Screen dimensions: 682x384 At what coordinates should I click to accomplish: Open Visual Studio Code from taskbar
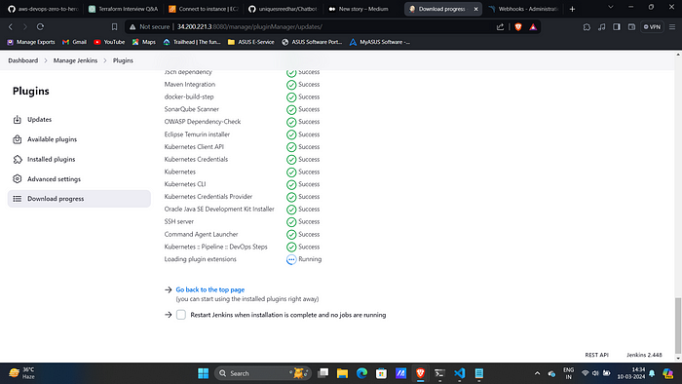coord(459,373)
